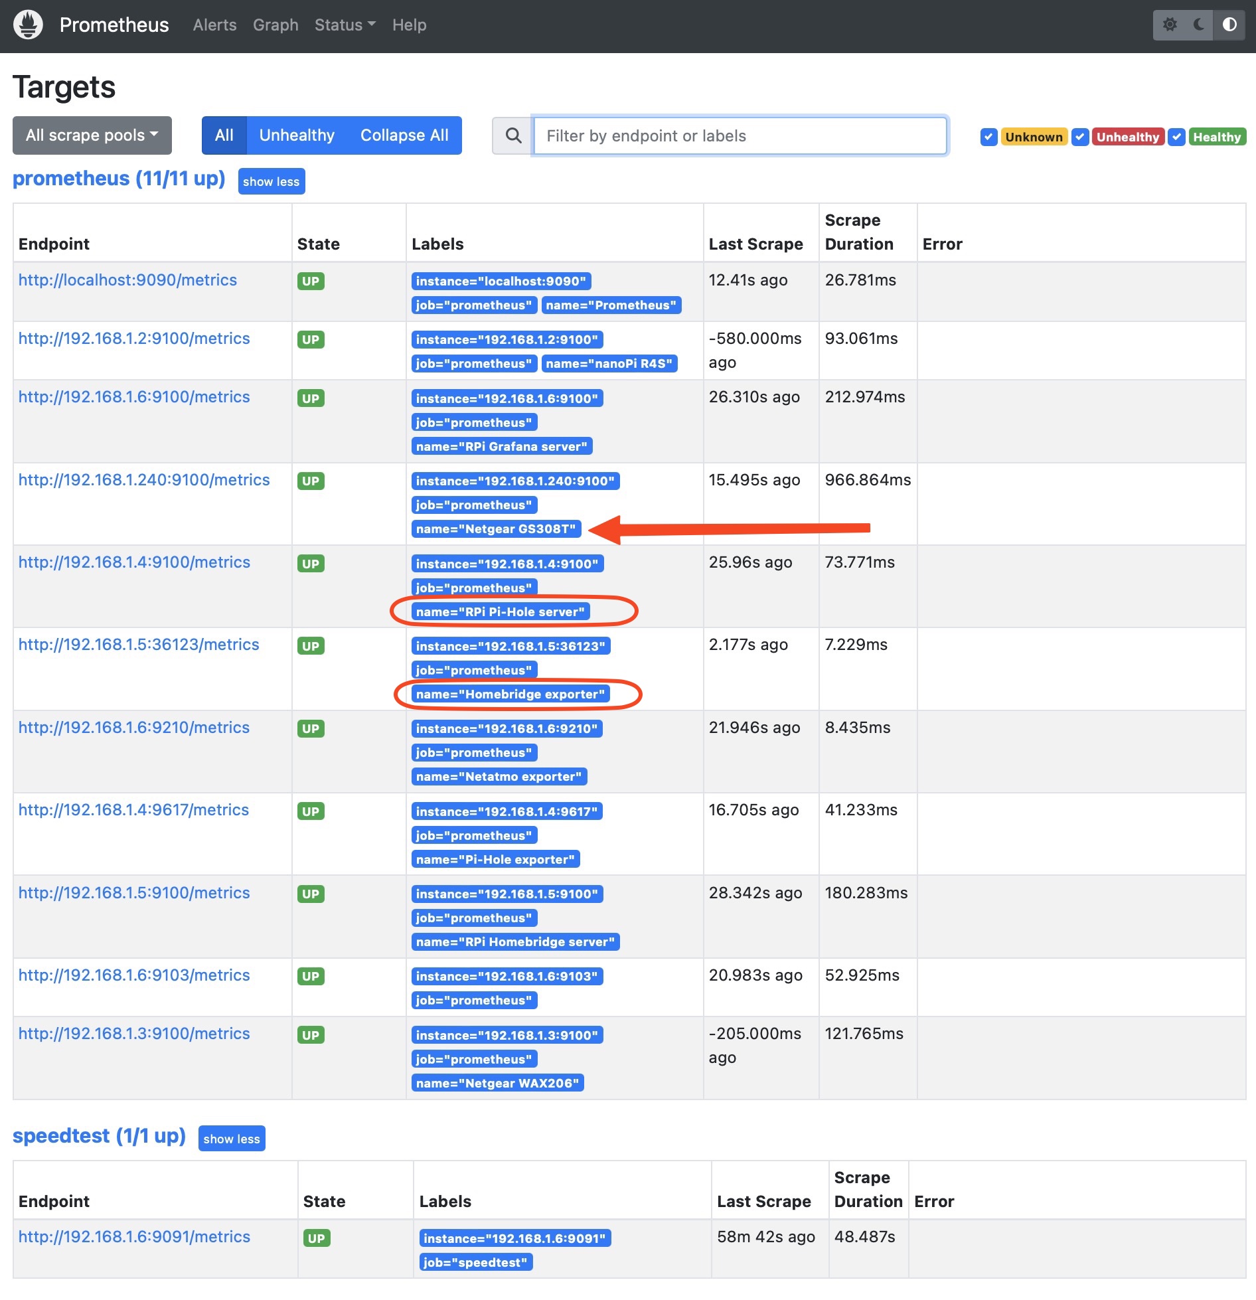Select the 48.487s scrape duration value
The height and width of the screenshot is (1300, 1256).
864,1237
